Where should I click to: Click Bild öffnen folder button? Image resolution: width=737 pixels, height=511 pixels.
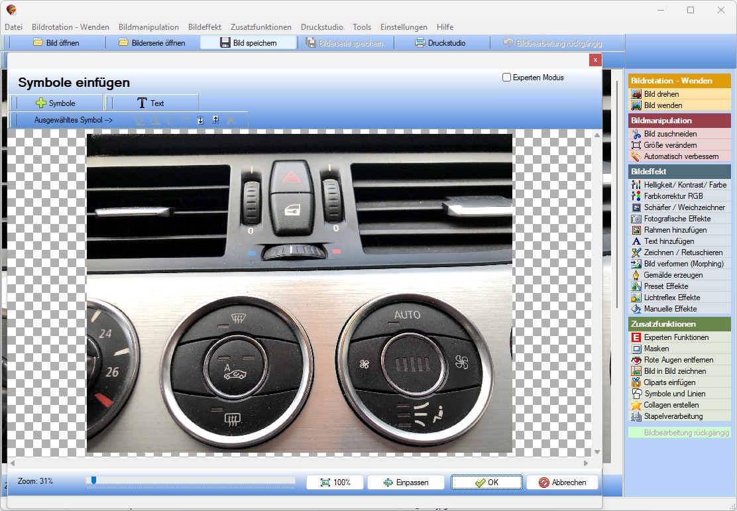[x=56, y=43]
